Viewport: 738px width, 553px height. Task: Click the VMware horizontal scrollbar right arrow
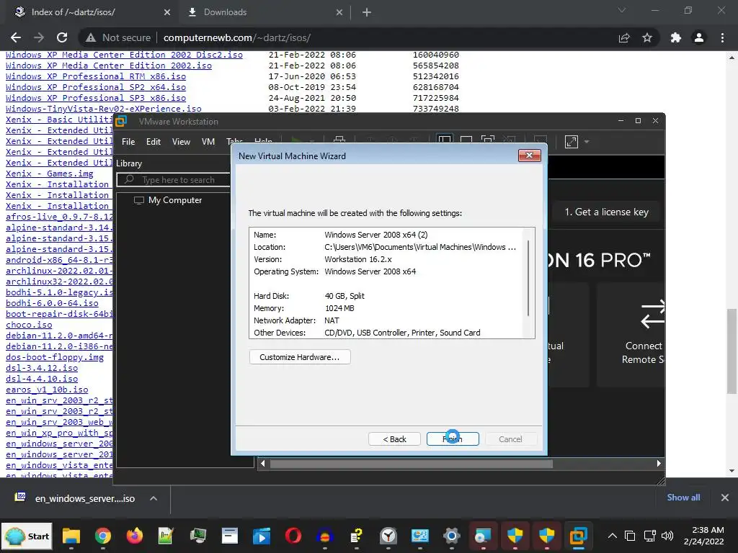coord(659,463)
